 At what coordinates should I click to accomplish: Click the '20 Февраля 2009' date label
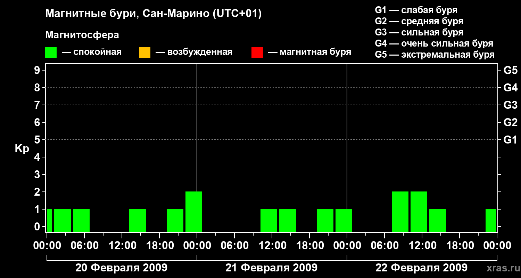point(122,268)
